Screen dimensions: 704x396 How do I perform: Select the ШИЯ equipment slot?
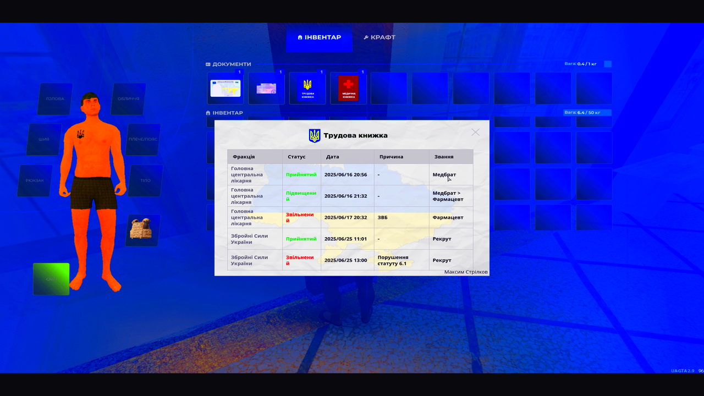44,139
